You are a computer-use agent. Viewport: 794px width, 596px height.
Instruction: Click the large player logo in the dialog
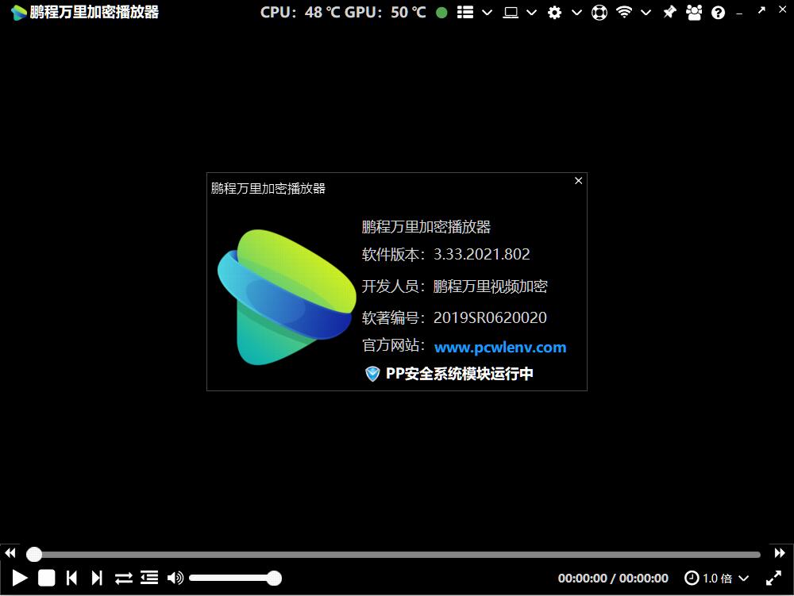(287, 297)
